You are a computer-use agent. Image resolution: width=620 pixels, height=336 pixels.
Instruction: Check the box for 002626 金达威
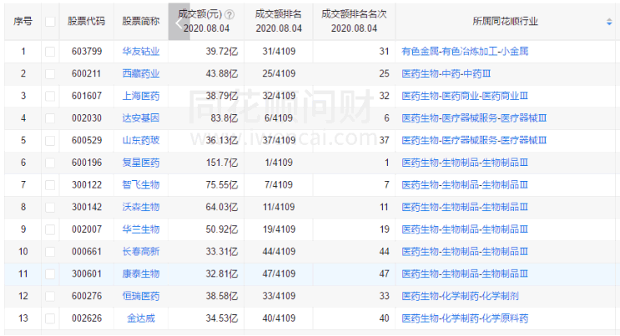(50, 318)
